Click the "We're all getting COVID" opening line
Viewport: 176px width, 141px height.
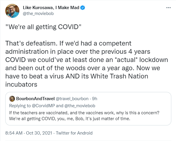point(43,27)
